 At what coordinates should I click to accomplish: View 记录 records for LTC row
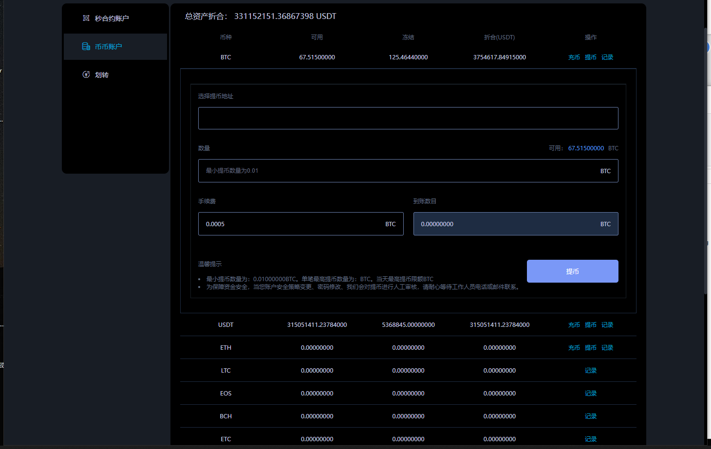(x=590, y=371)
